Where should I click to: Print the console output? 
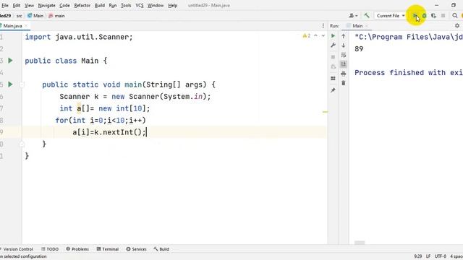[344, 74]
